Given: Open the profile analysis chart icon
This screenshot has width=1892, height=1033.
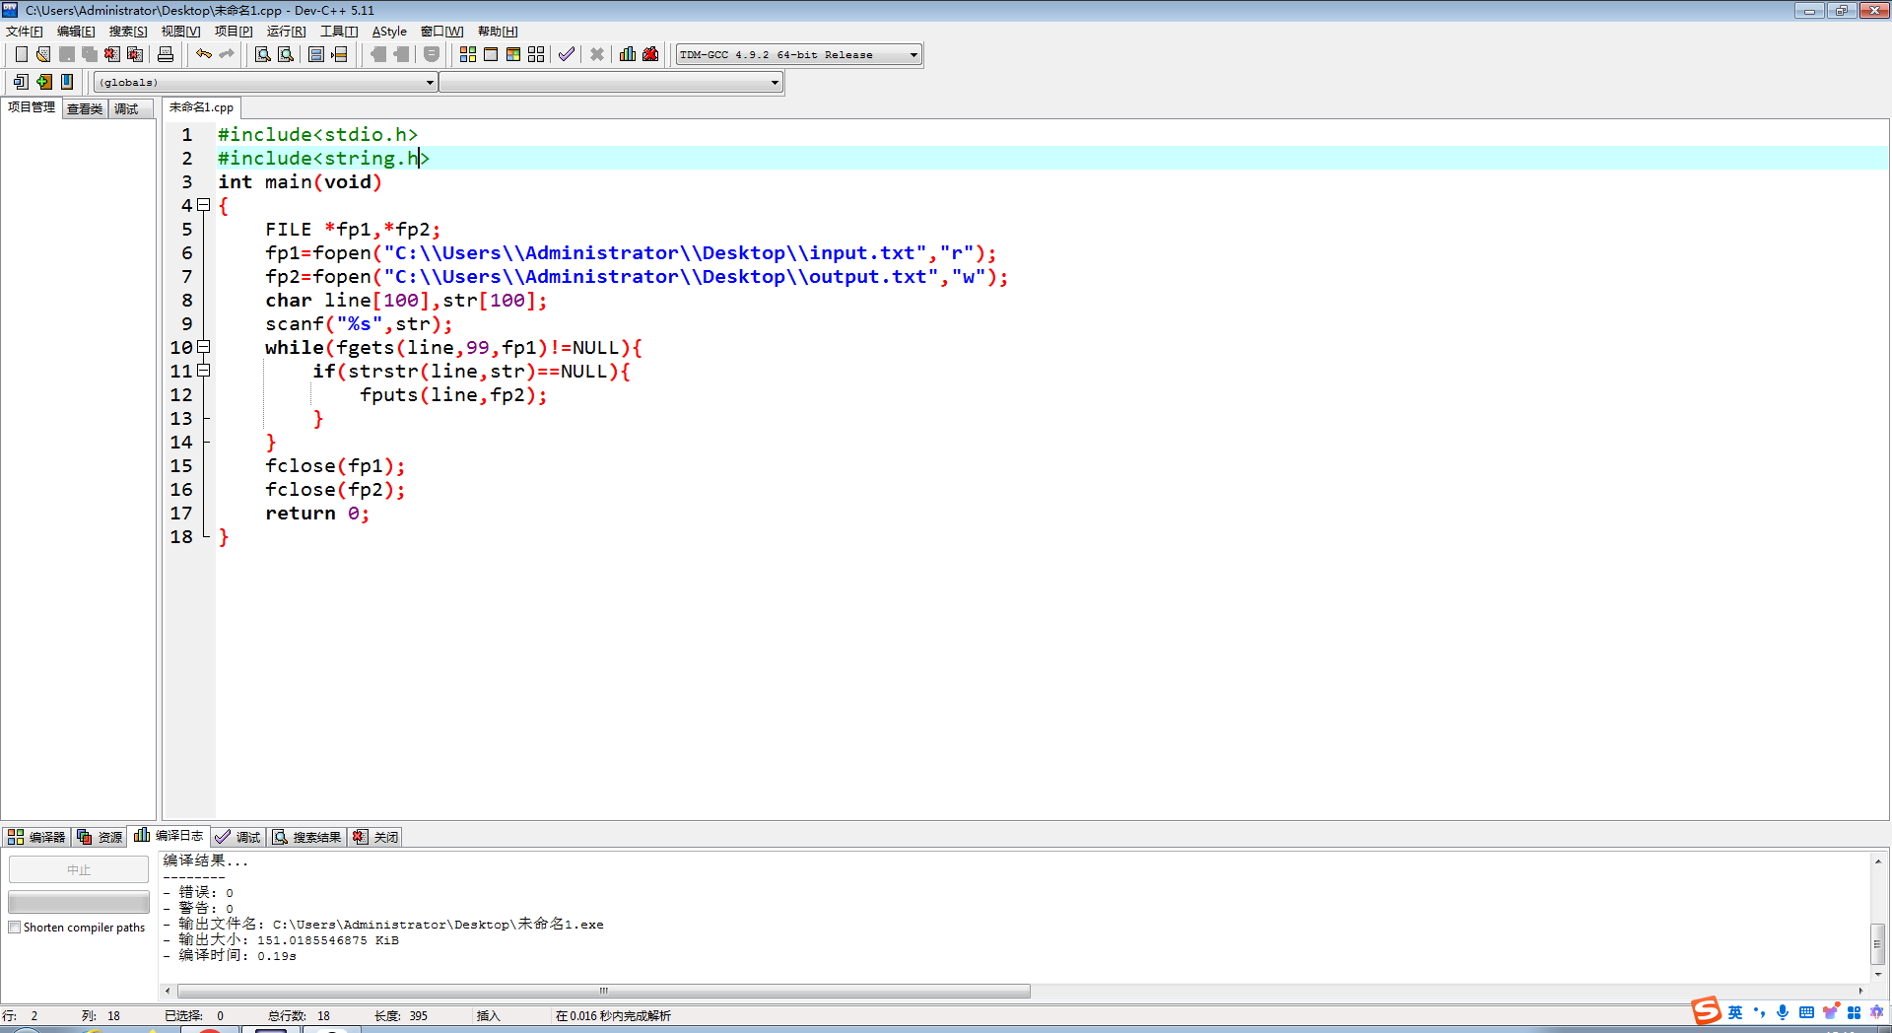Looking at the screenshot, I should [x=628, y=54].
